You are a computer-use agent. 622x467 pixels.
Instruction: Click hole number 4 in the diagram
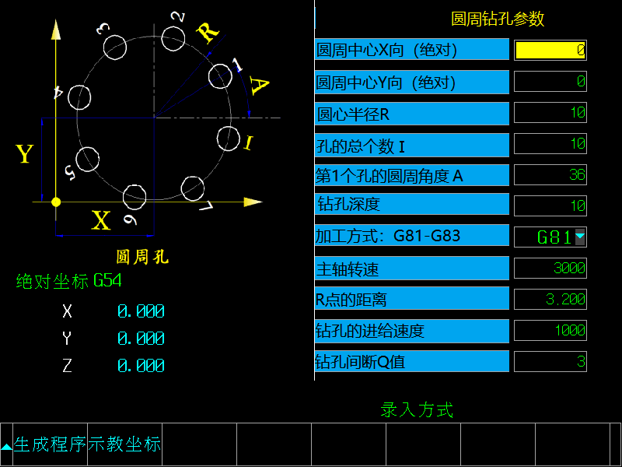pos(79,97)
